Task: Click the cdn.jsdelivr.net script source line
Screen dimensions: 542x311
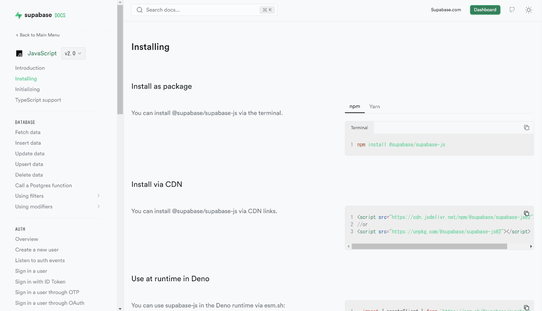Action: [445, 217]
